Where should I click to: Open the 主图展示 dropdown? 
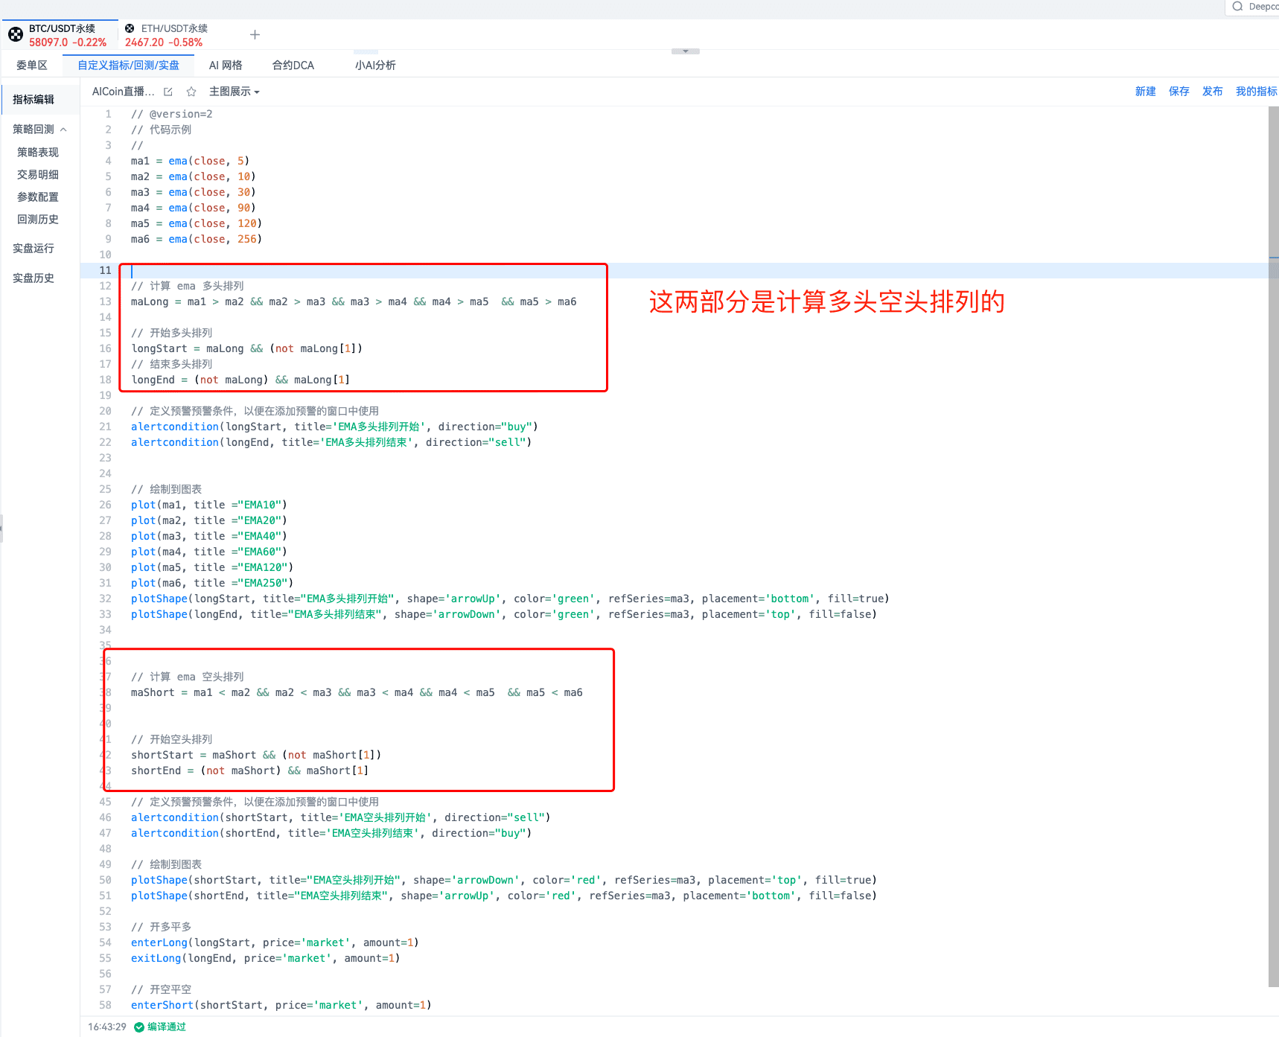(234, 92)
